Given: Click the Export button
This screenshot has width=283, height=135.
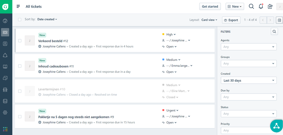Looking at the screenshot, I should tap(231, 20).
